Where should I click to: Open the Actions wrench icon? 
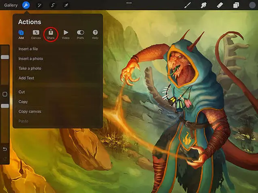[26, 5]
